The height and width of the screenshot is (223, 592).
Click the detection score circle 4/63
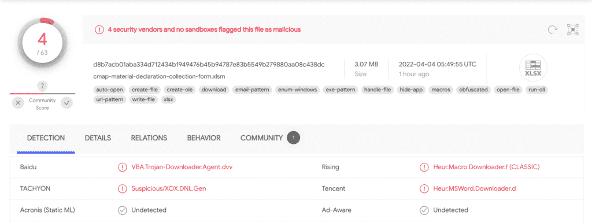point(42,43)
